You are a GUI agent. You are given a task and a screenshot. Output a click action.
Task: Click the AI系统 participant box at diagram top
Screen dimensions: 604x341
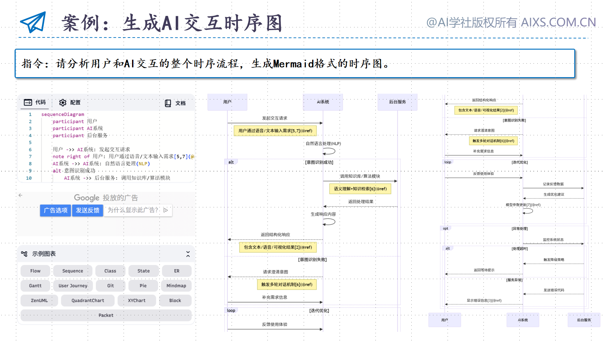(x=323, y=102)
